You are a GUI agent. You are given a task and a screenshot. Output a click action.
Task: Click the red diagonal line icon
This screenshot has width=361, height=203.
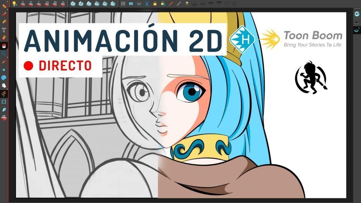point(171,4)
